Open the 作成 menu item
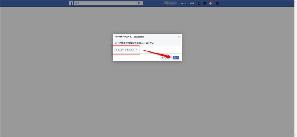 (192, 3)
